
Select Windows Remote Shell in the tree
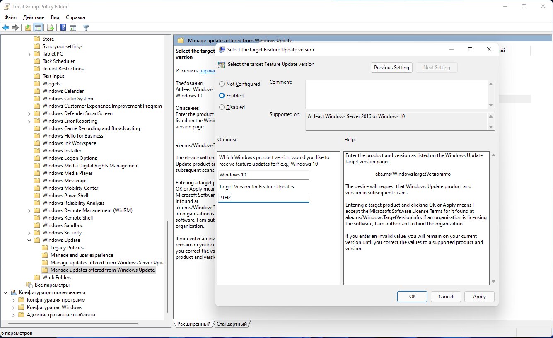coord(68,218)
